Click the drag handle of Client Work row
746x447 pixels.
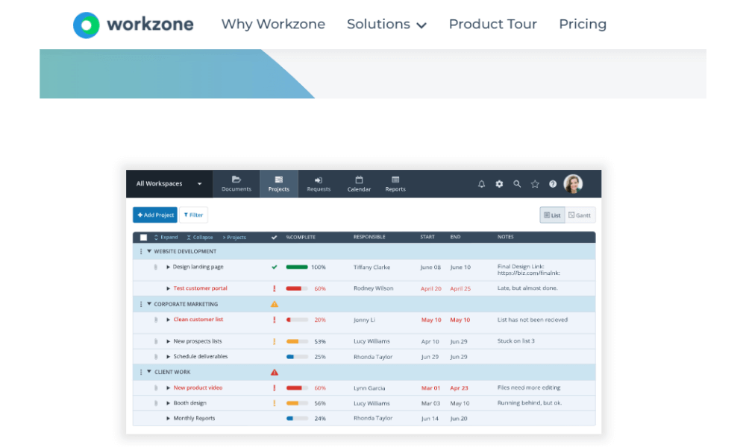pyautogui.click(x=141, y=372)
